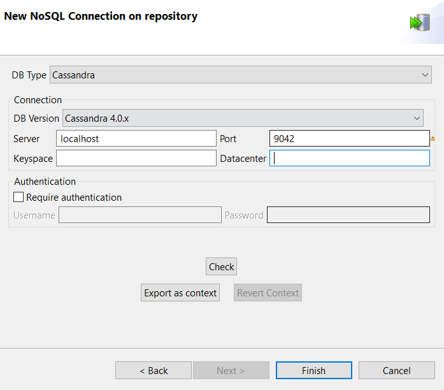444x390 pixels.
Task: Click the NoSQL connection wizard icon
Action: pyautogui.click(x=419, y=23)
